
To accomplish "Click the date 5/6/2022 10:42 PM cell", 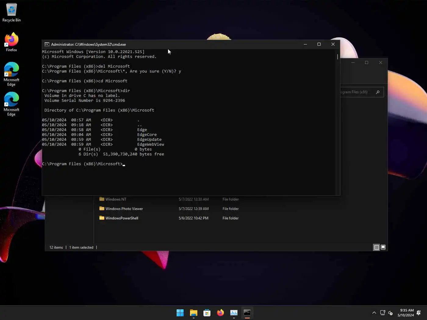I will tap(193, 218).
